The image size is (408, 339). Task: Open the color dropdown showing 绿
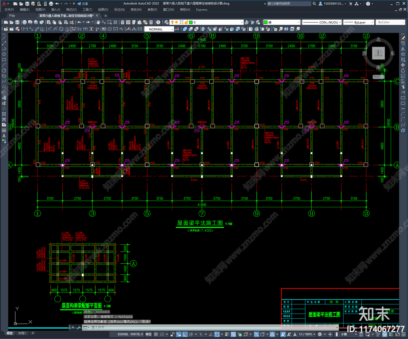pos(282,22)
